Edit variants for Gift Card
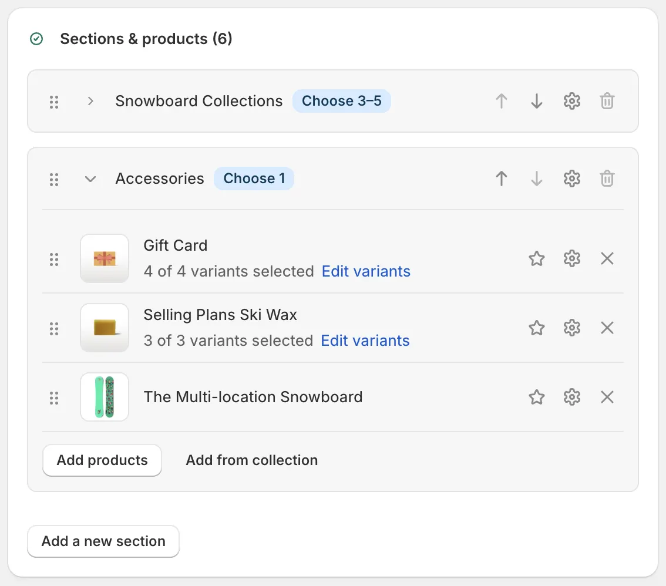 pos(366,271)
